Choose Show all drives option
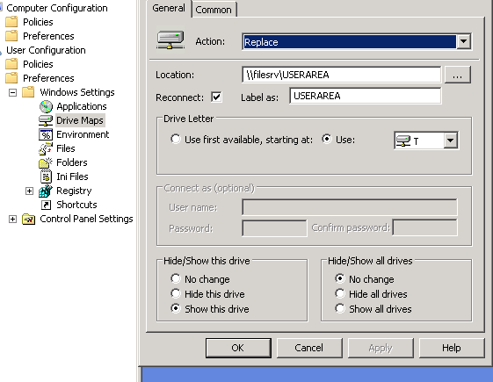 click(x=339, y=308)
